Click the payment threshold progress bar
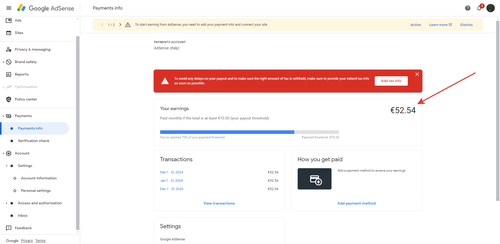Image resolution: width=500 pixels, height=244 pixels. [x=249, y=132]
